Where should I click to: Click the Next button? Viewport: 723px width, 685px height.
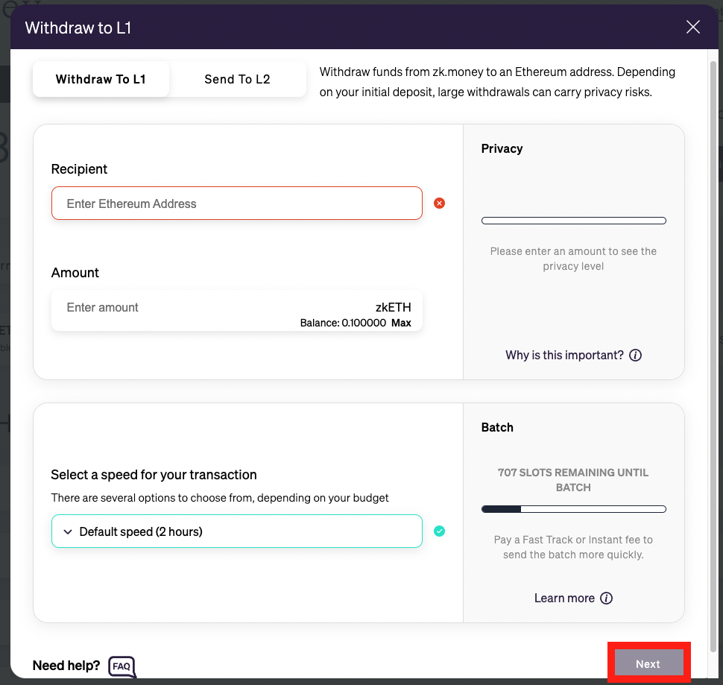(x=648, y=663)
